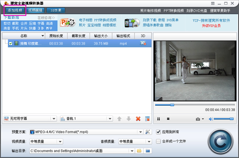Image resolution: width=239 pixels, height=158 pixels.
Task: Adjust the volume slider
Action: pyautogui.click(x=224, y=119)
